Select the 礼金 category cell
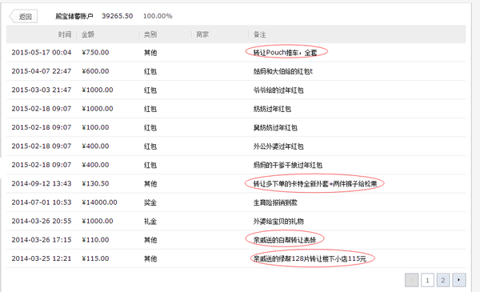 point(150,222)
